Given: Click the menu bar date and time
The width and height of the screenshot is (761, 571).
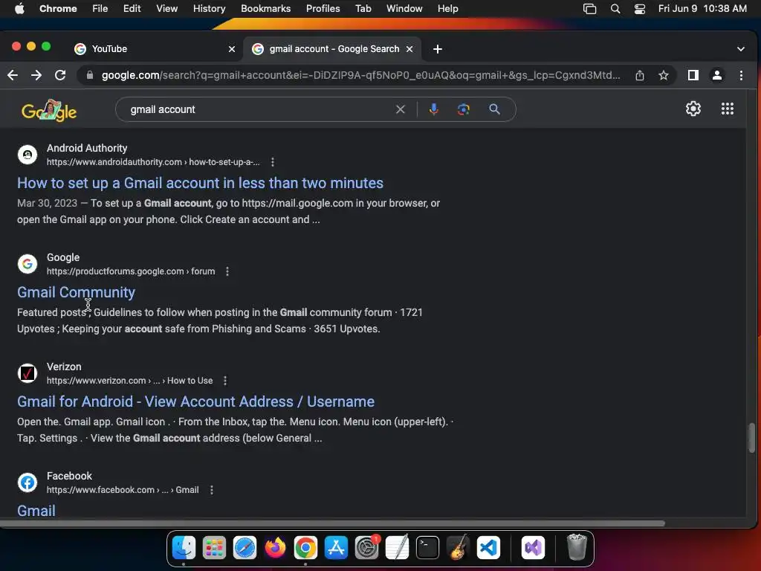Looking at the screenshot, I should (x=702, y=8).
